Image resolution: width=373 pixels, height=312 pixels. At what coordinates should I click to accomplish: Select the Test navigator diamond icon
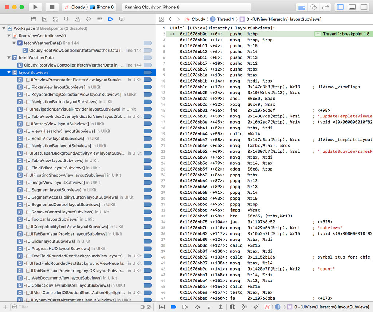pyautogui.click(x=89, y=19)
